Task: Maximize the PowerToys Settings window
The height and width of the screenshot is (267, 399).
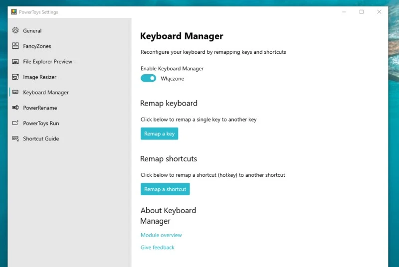Action: pyautogui.click(x=362, y=12)
